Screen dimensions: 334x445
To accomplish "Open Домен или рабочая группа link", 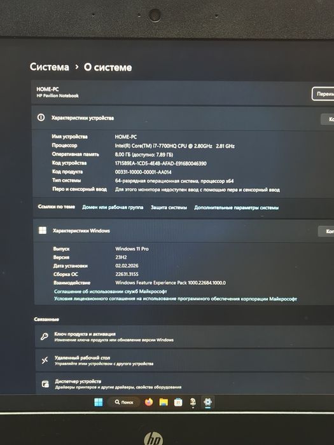I will pyautogui.click(x=113, y=207).
